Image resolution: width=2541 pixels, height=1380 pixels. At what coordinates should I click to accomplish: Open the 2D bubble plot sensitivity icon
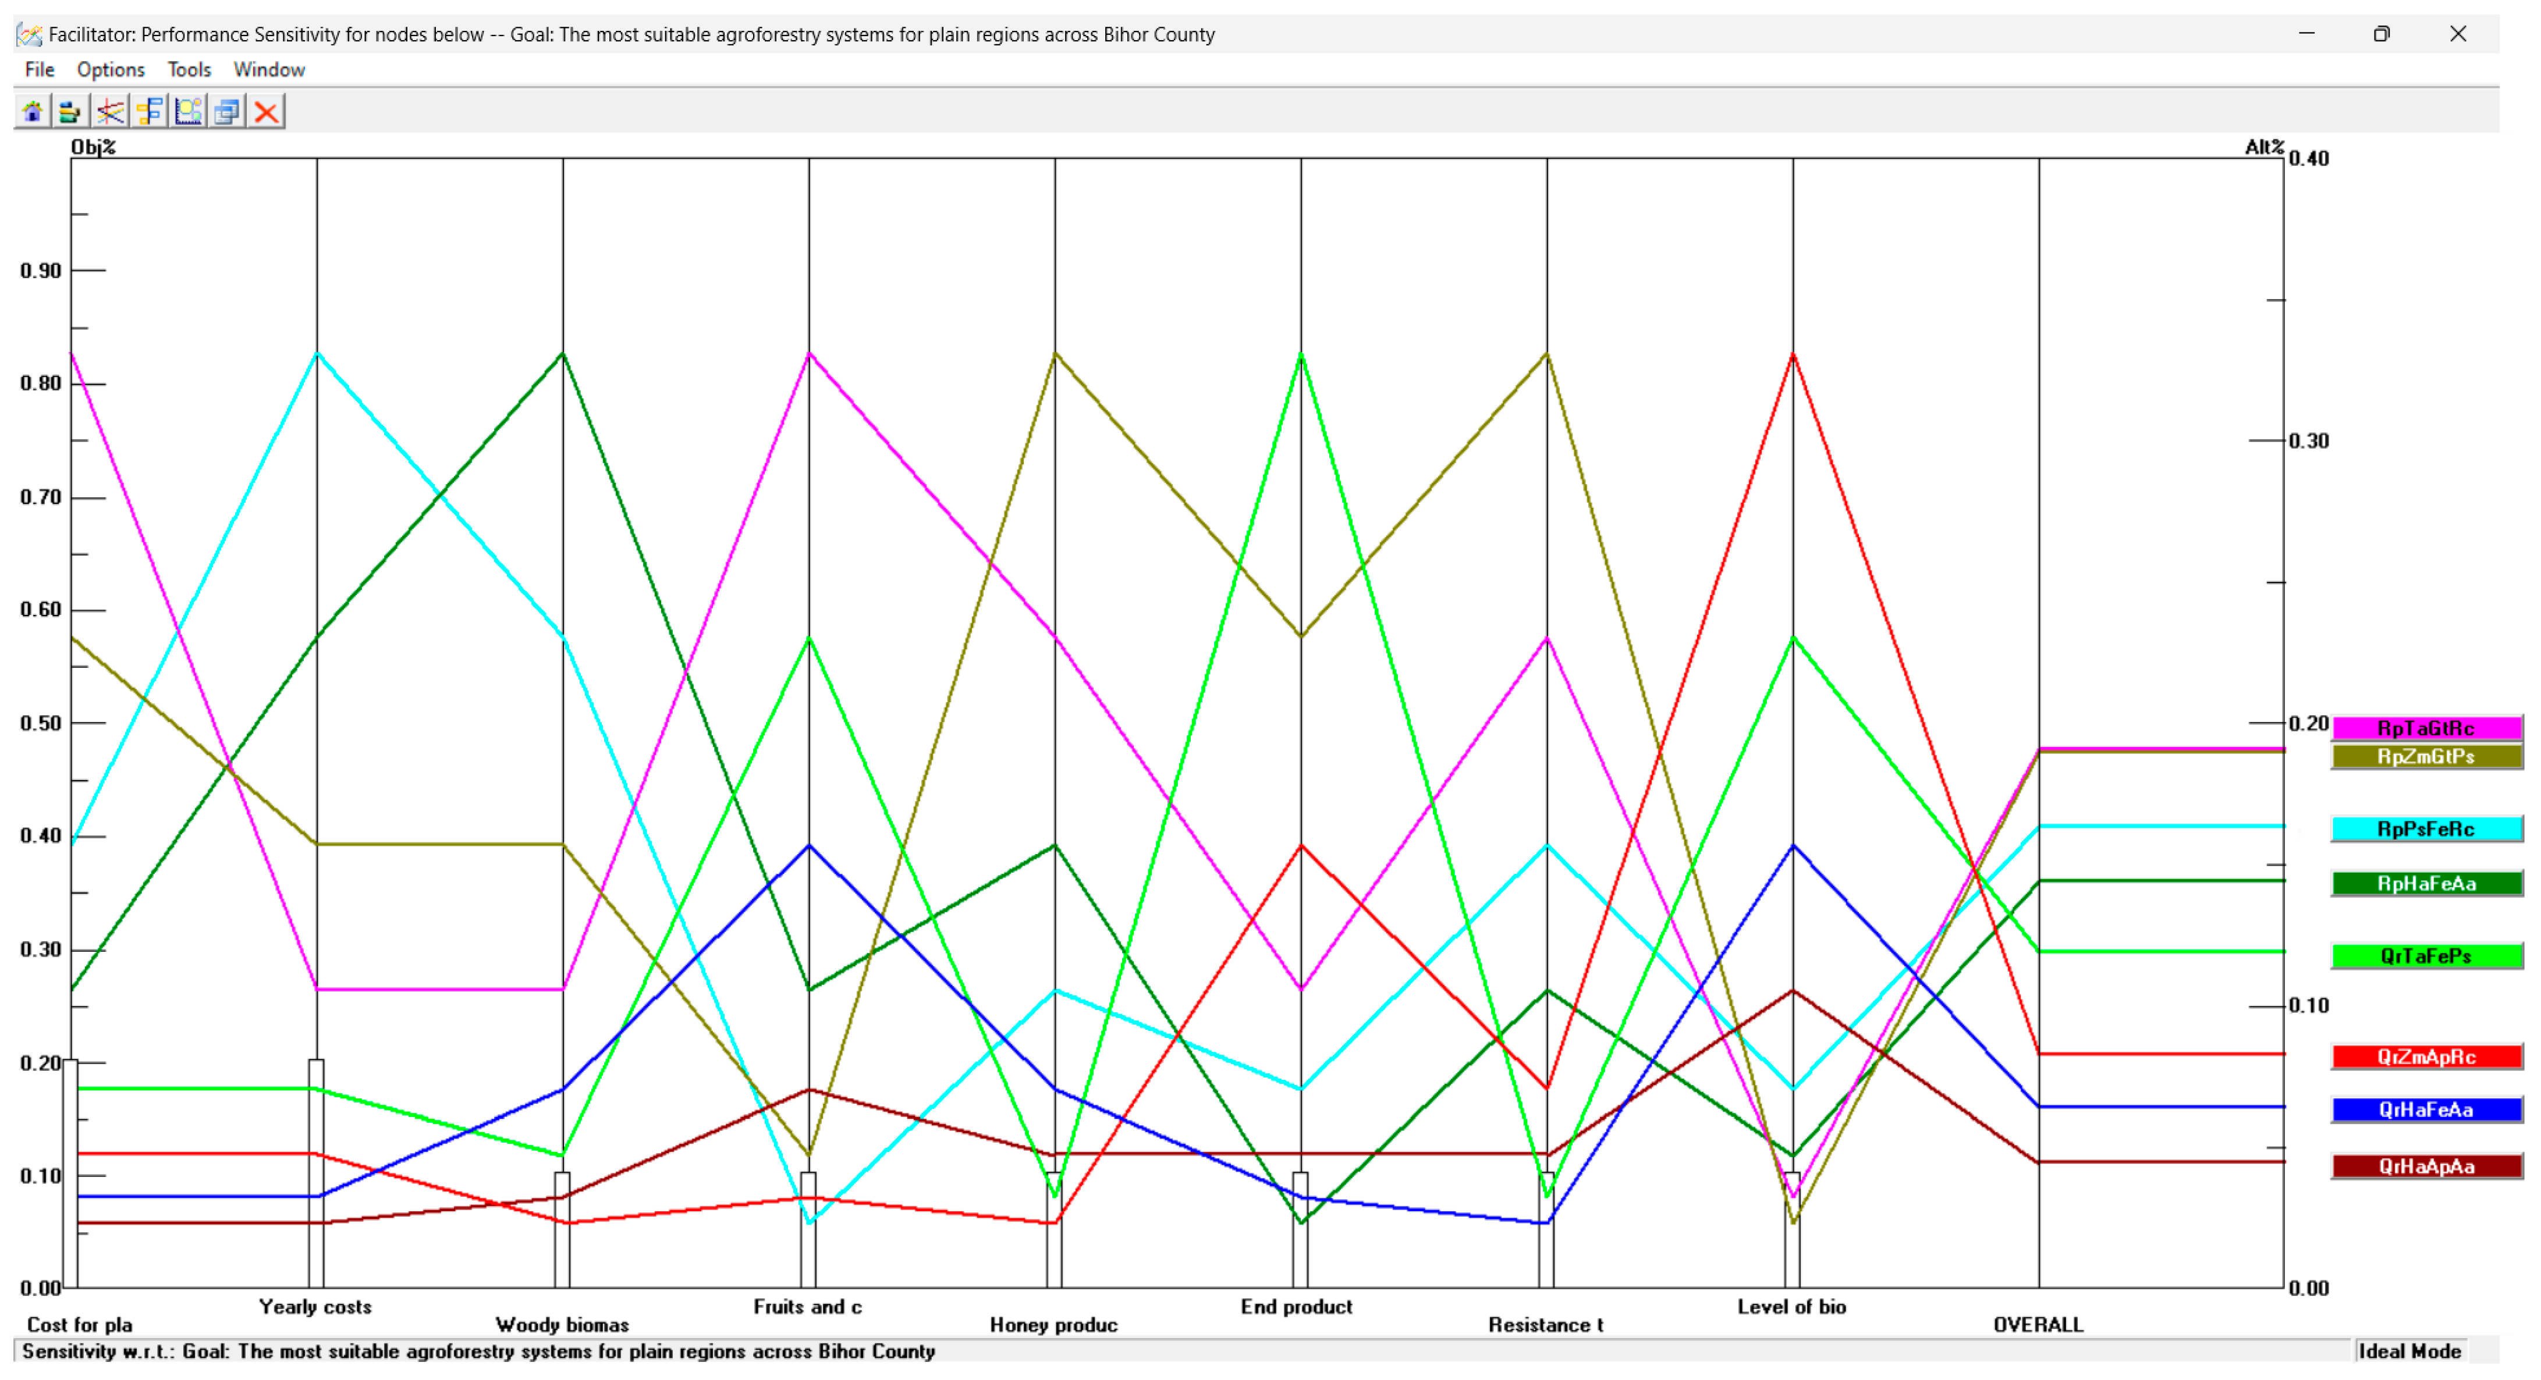coord(187,111)
